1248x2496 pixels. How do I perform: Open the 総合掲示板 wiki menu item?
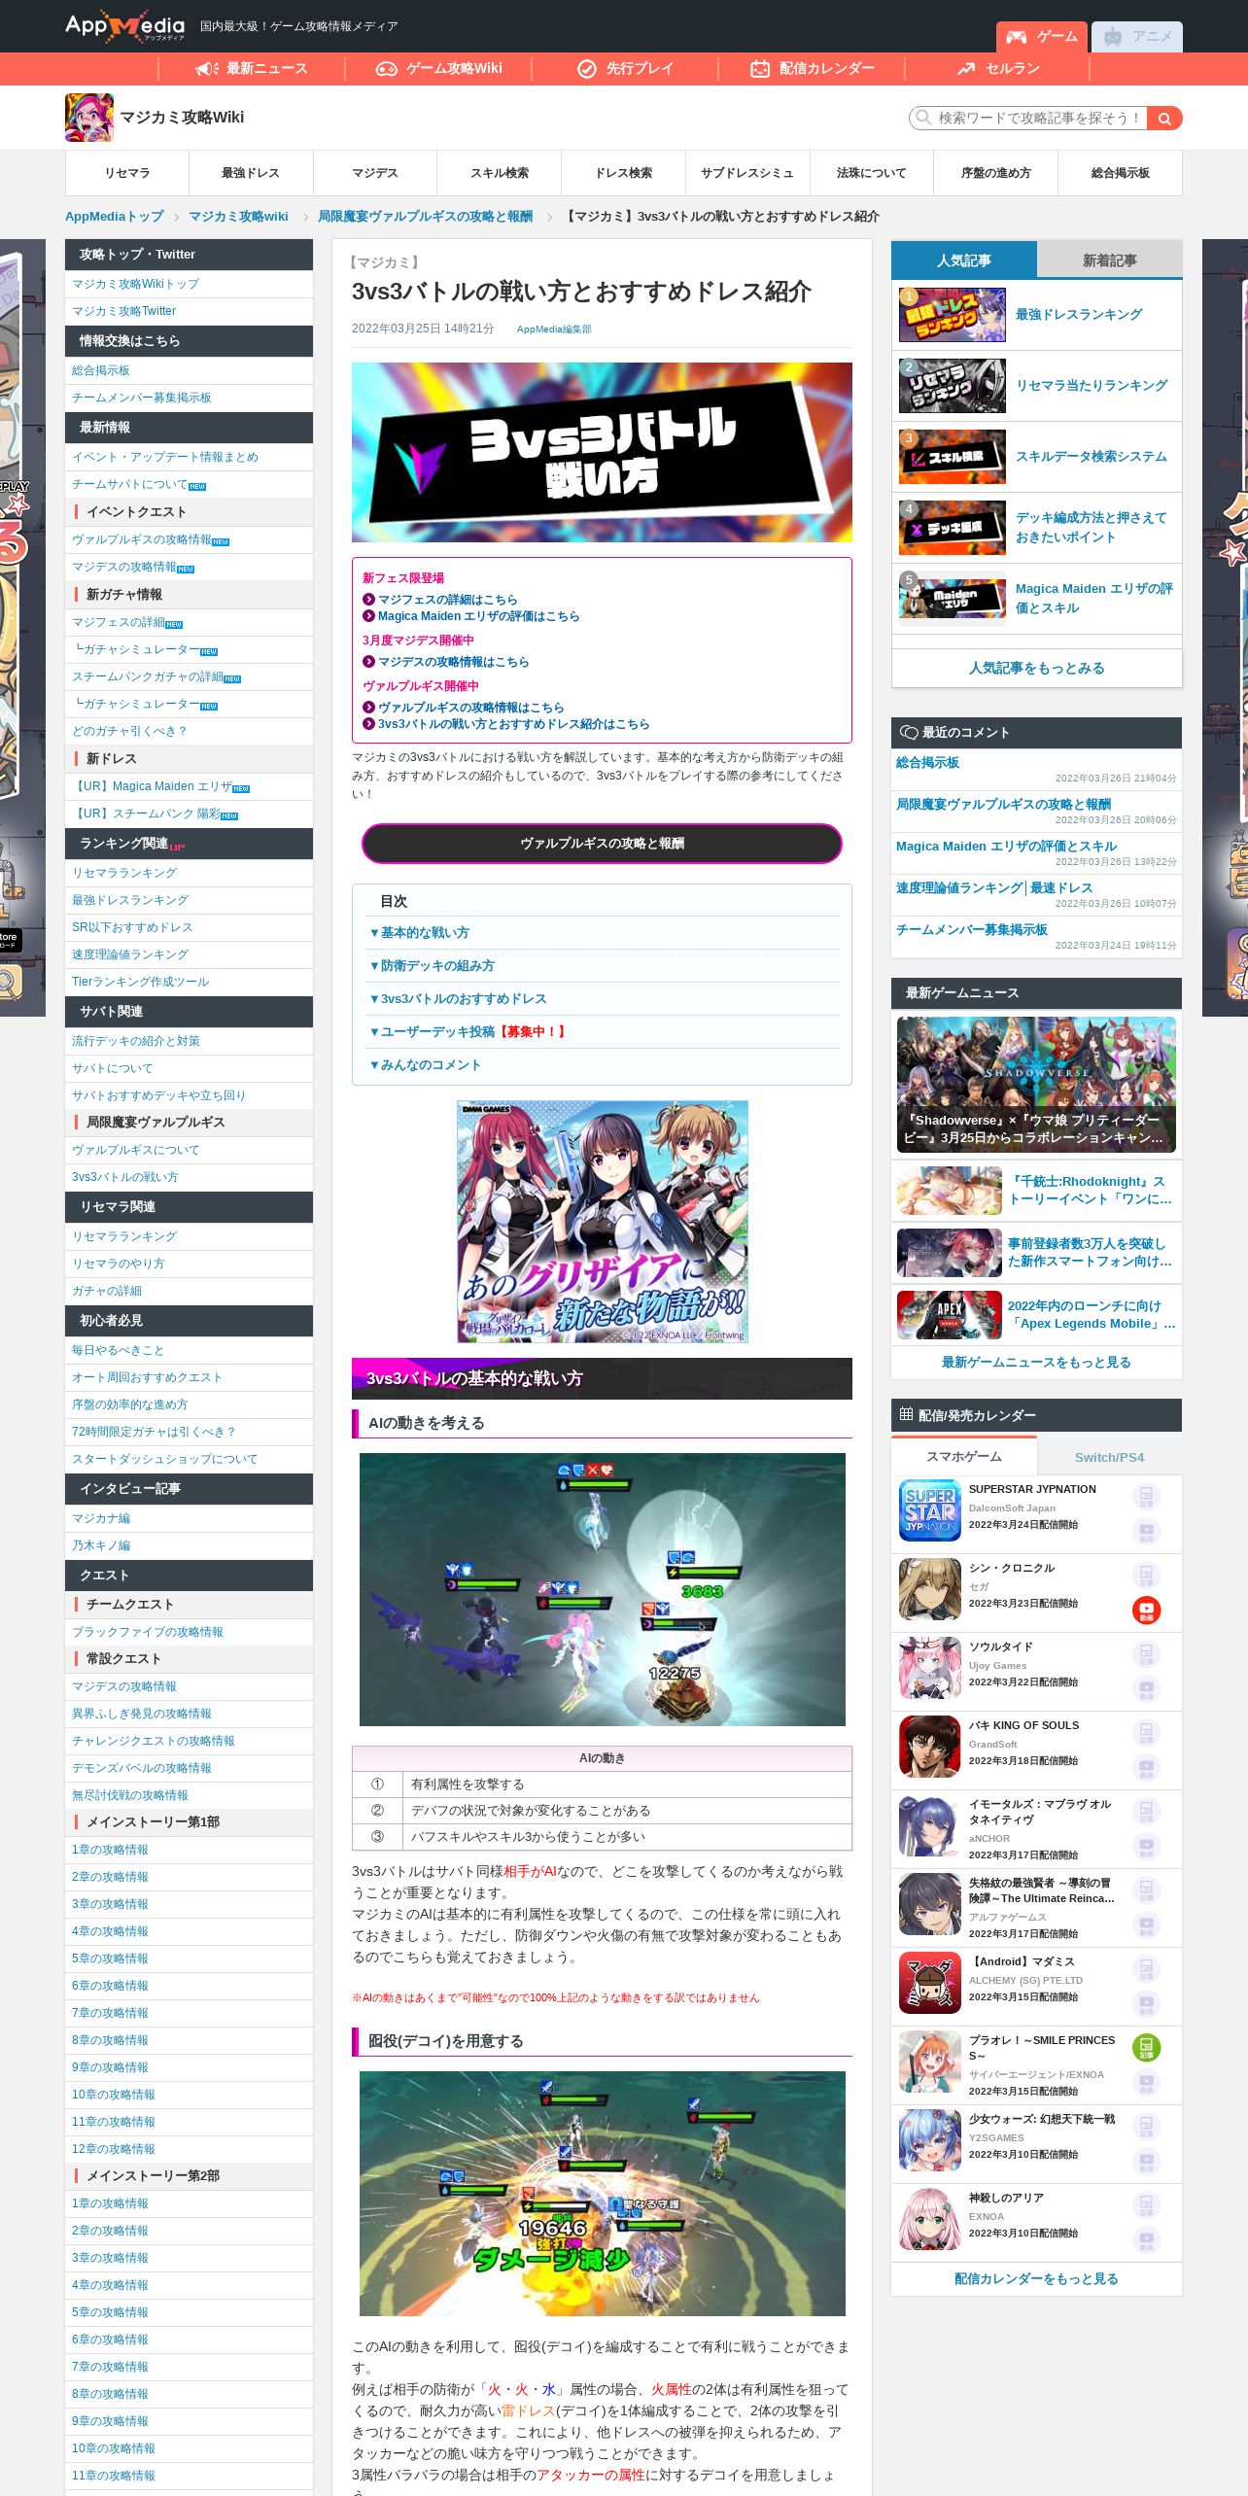1120,173
